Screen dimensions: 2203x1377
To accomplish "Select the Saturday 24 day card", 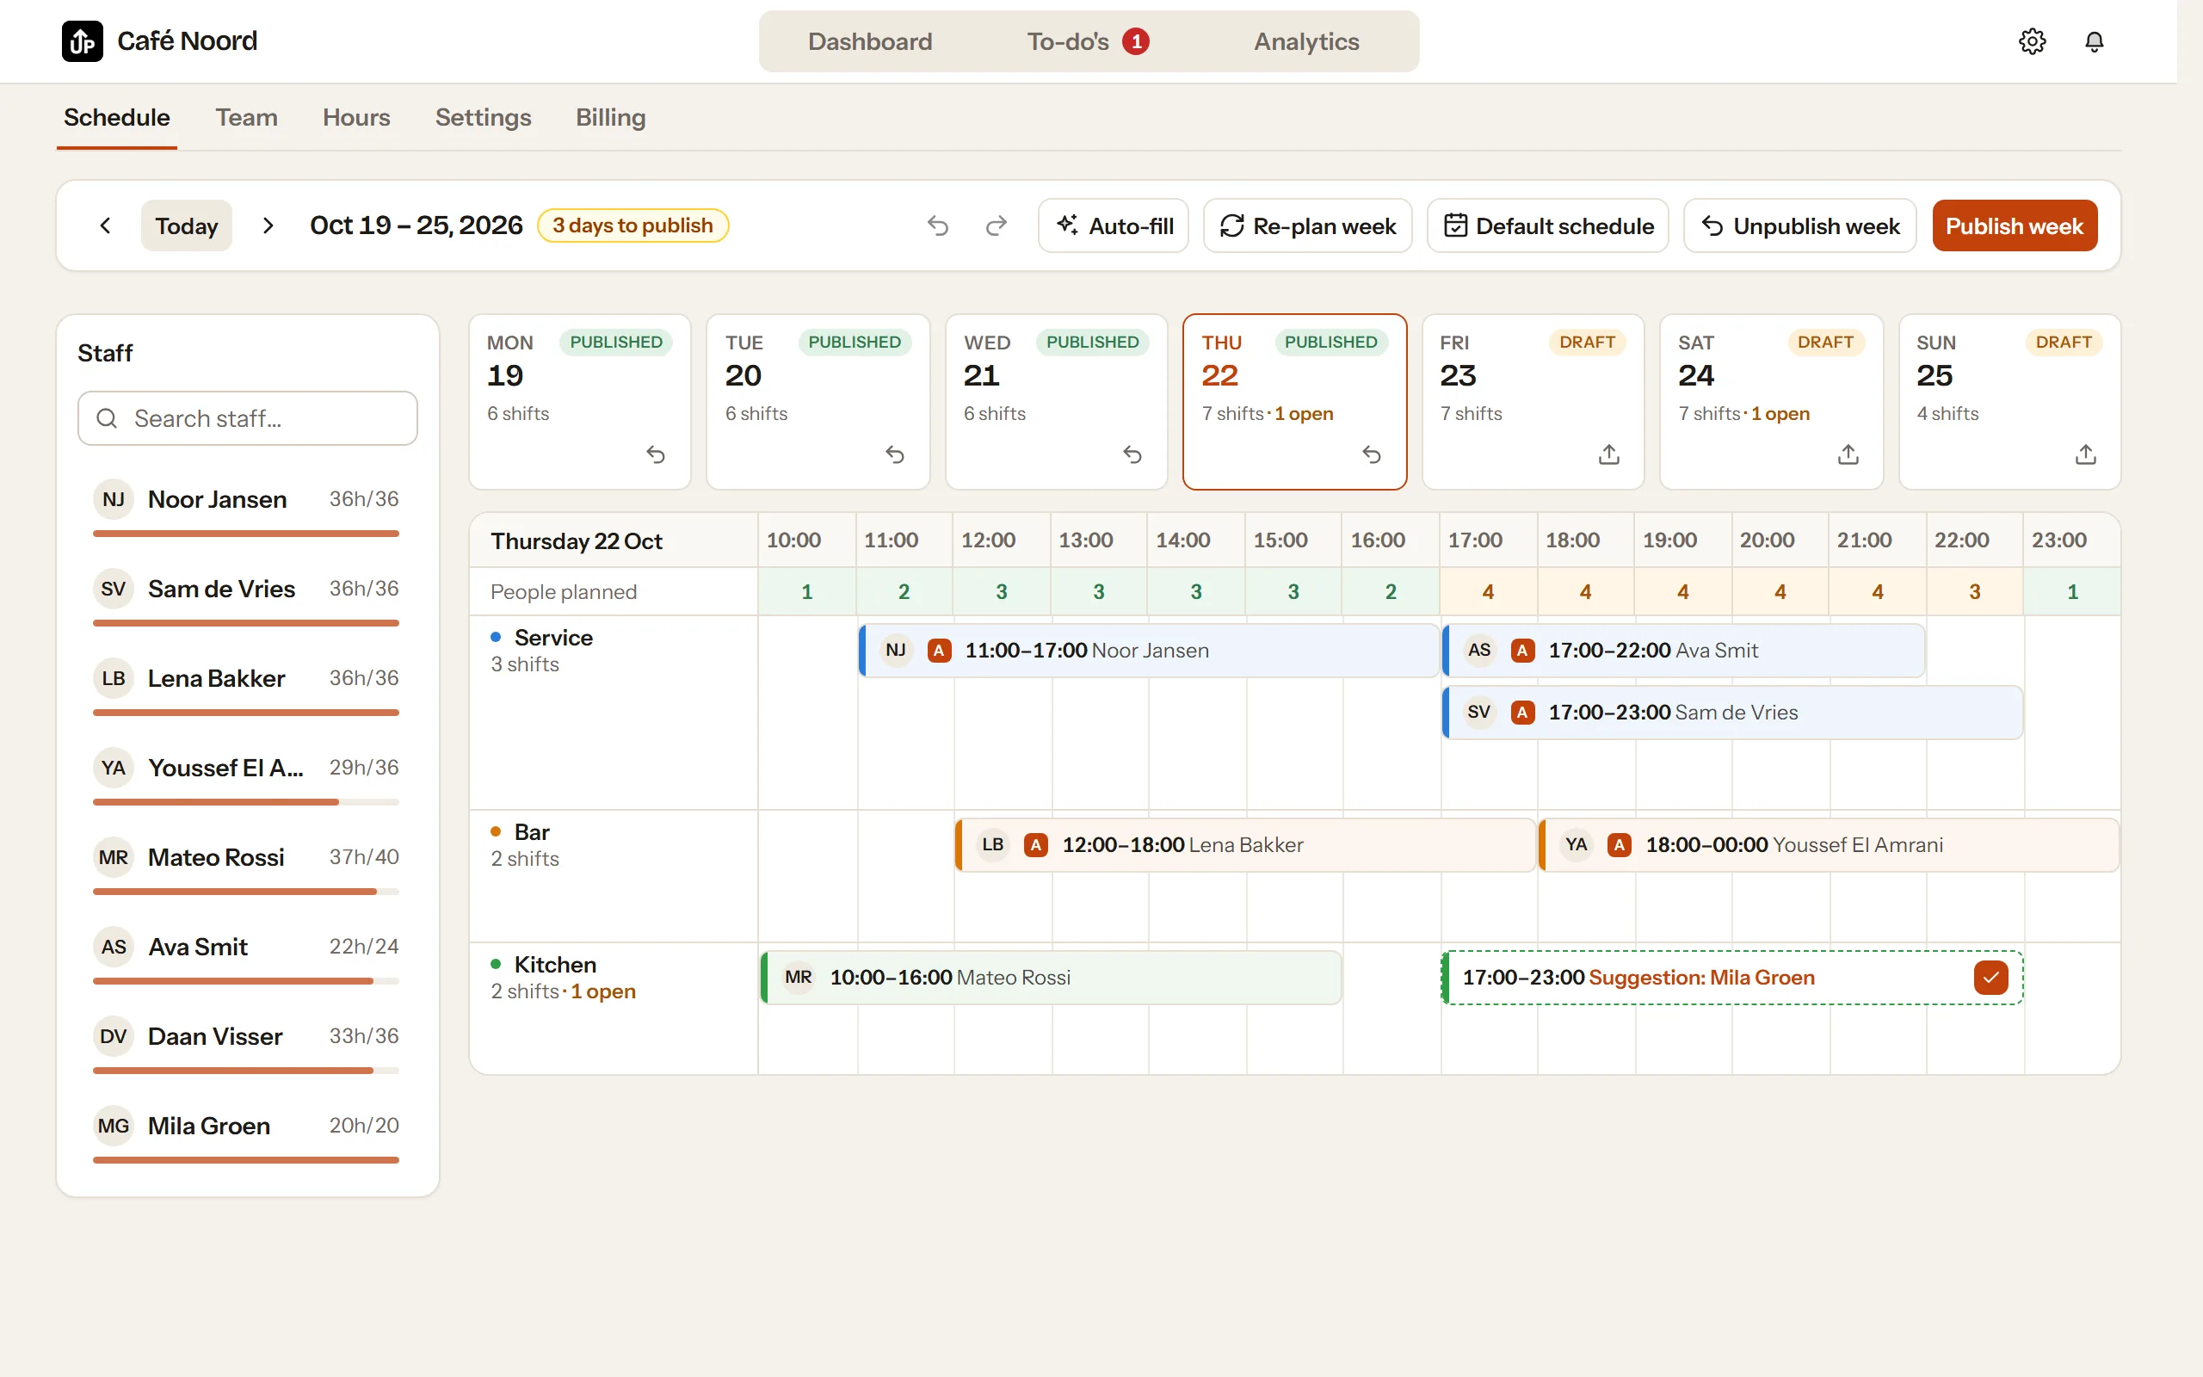I will (x=1771, y=402).
